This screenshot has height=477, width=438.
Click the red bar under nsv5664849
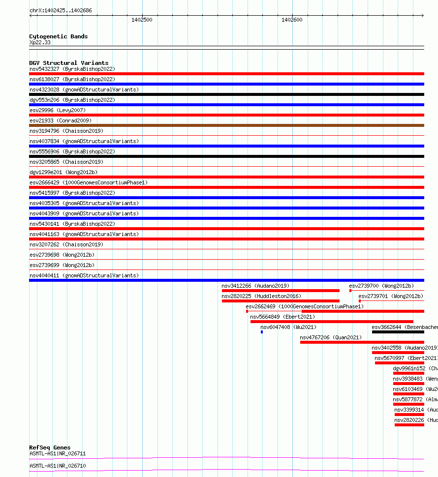tap(332, 322)
